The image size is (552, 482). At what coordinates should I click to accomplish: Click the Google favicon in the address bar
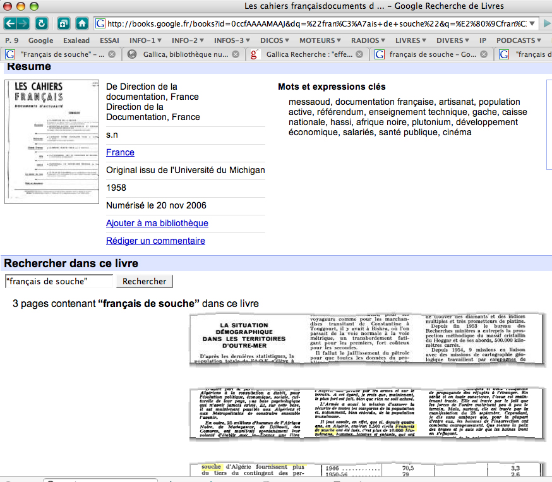pos(100,23)
